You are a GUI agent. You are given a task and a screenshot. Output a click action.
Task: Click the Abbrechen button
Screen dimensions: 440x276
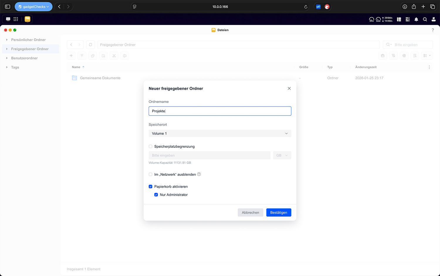tap(250, 212)
